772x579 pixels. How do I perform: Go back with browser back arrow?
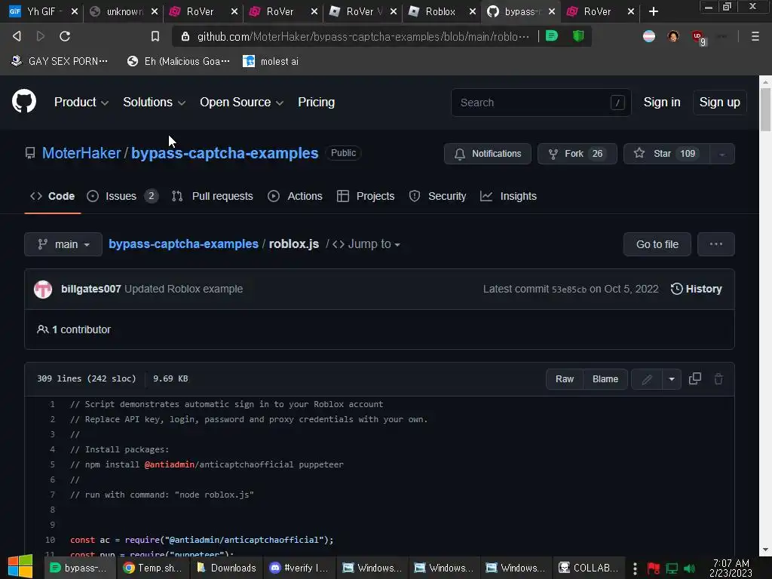pos(17,36)
